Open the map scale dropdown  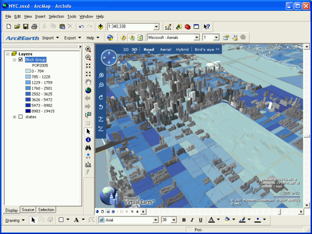point(157,27)
